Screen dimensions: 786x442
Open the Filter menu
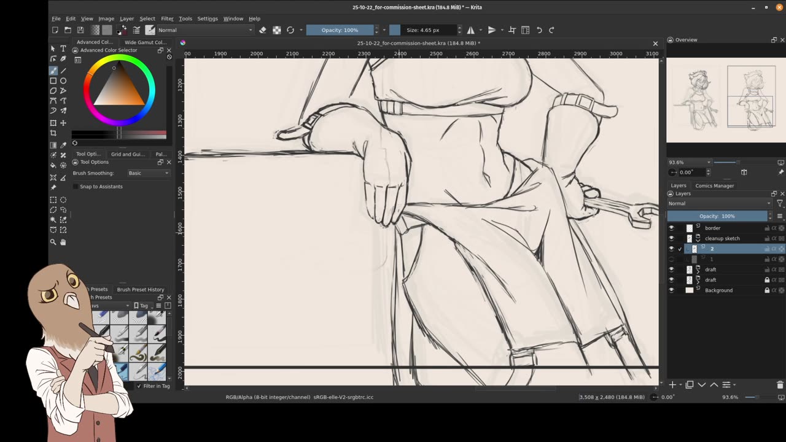(167, 18)
